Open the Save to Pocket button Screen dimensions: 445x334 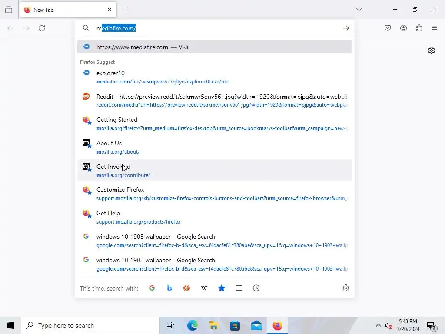(388, 28)
